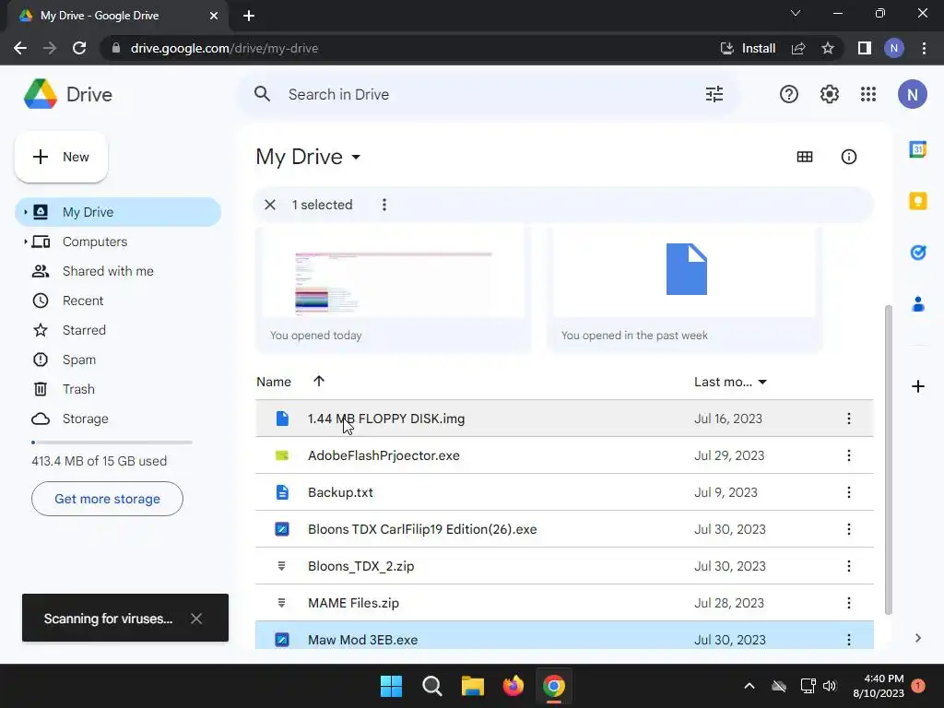Install the Drive app from the address bar
944x708 pixels.
[749, 48]
